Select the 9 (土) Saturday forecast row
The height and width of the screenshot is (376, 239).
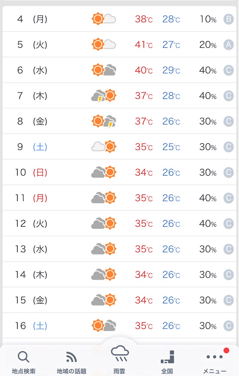pyautogui.click(x=119, y=147)
